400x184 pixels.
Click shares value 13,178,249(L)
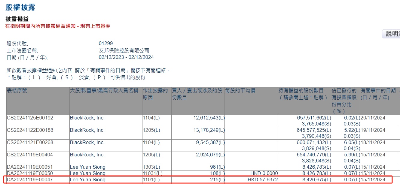(x=209, y=130)
